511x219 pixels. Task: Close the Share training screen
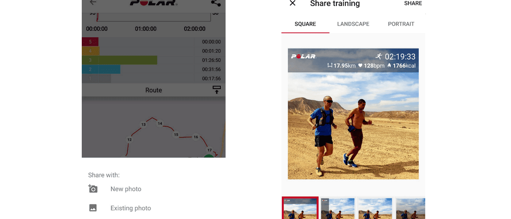292,3
